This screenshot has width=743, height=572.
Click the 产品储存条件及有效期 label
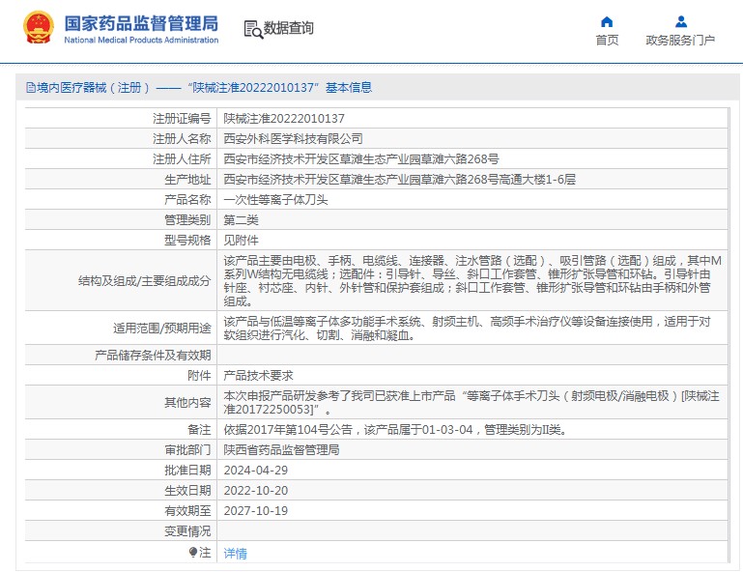coord(153,356)
